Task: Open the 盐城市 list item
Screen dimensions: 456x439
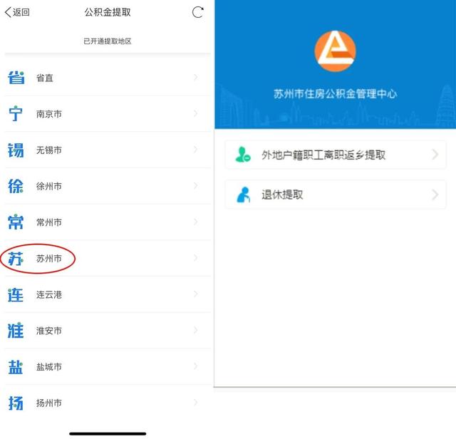Action: tap(108, 366)
